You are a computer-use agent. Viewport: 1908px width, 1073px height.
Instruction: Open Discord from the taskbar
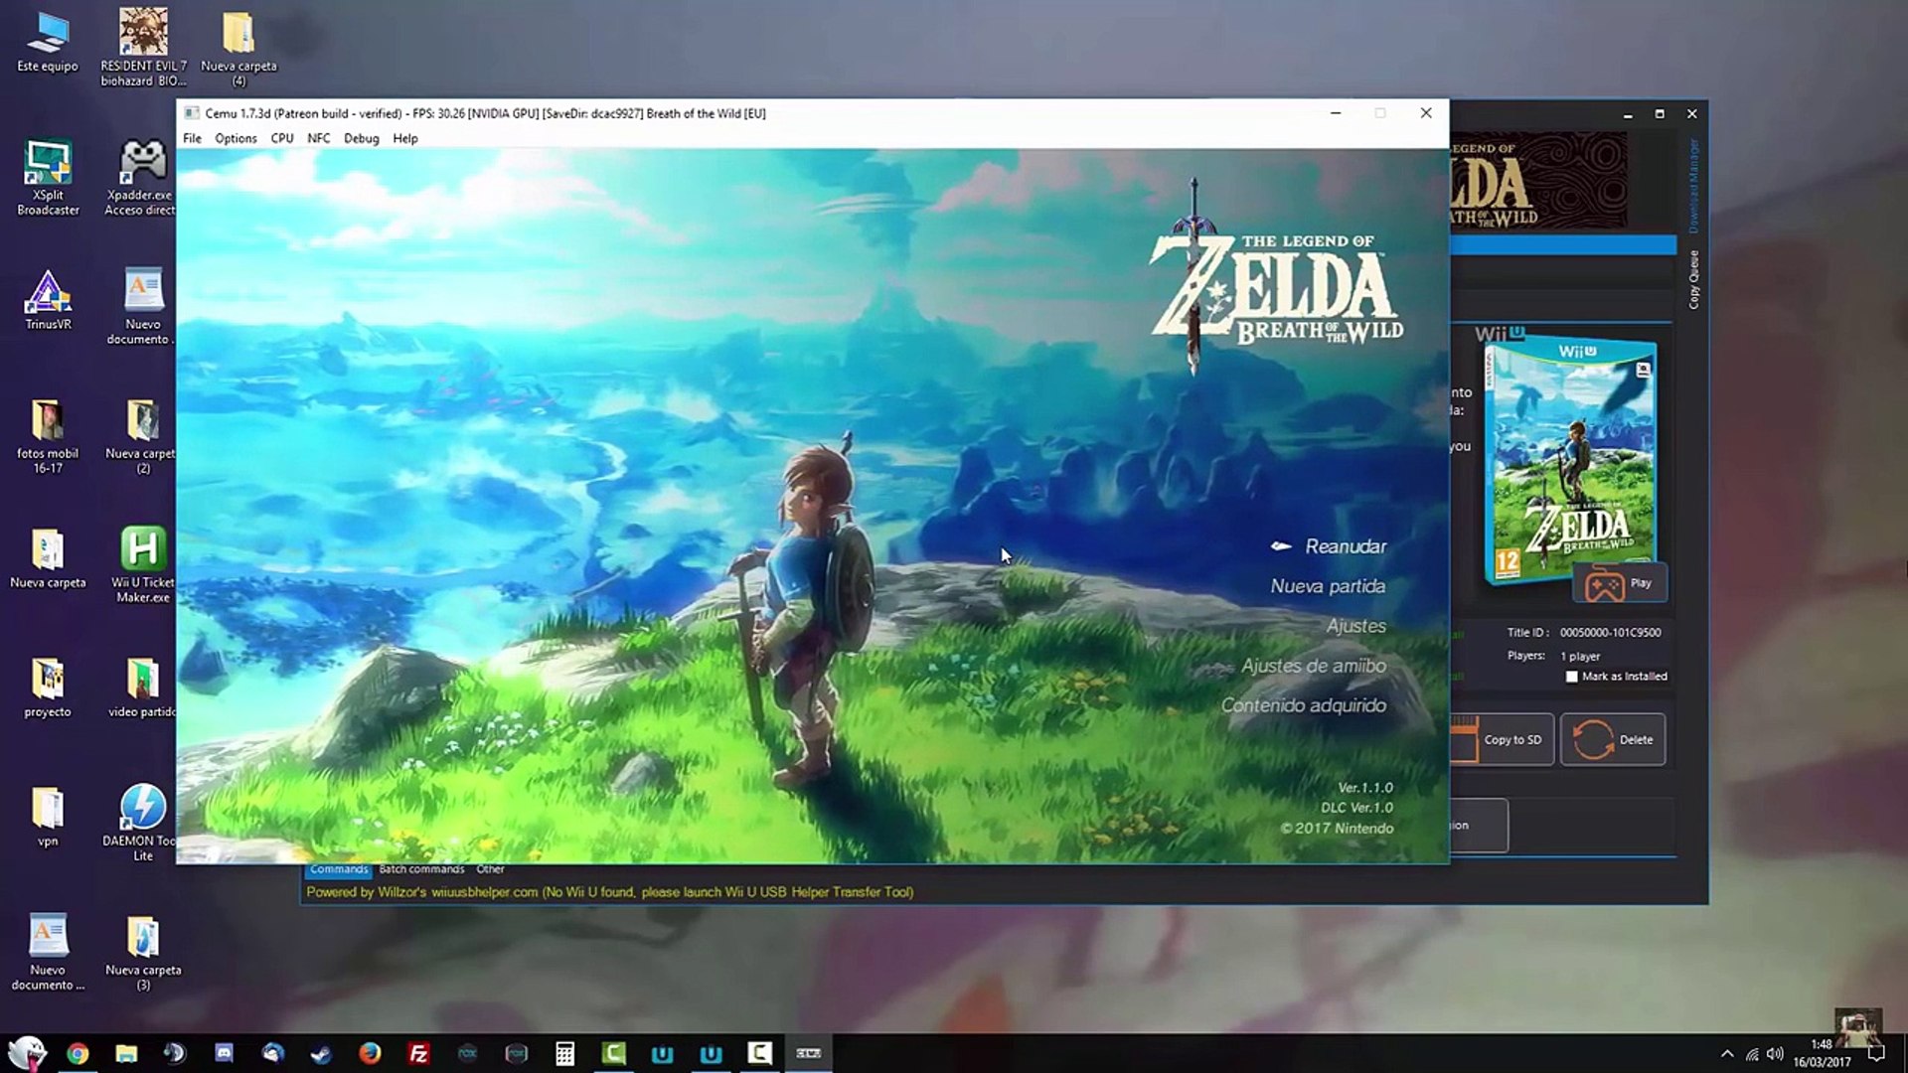[224, 1053]
